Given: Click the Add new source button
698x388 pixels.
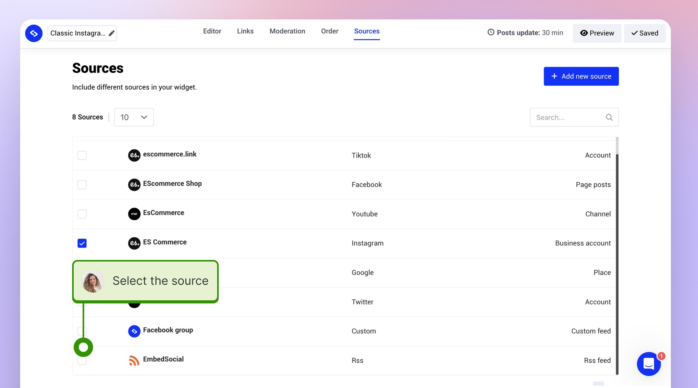Looking at the screenshot, I should click(x=581, y=76).
